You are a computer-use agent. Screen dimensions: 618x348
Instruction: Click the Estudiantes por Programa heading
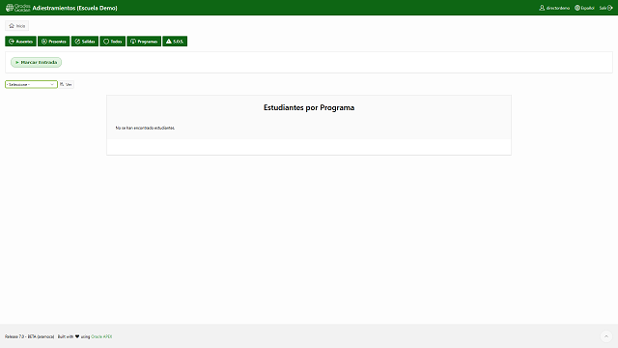309,107
